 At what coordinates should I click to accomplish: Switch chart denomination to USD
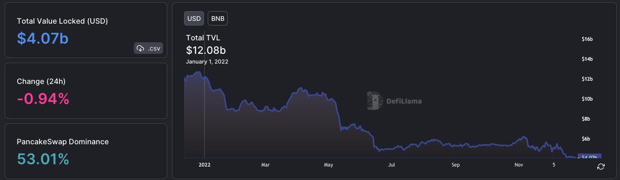pyautogui.click(x=194, y=19)
